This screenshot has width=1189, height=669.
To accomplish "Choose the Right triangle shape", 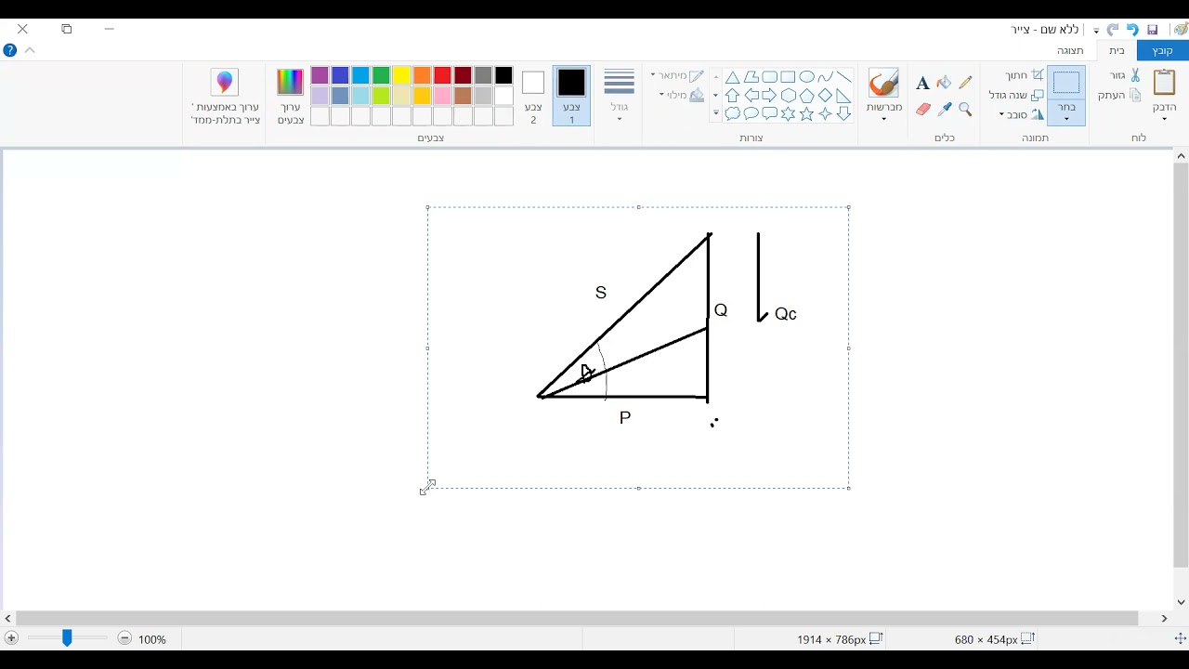I will coord(843,96).
